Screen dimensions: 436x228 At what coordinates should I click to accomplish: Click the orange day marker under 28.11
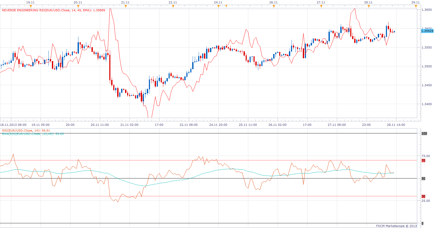369,6
